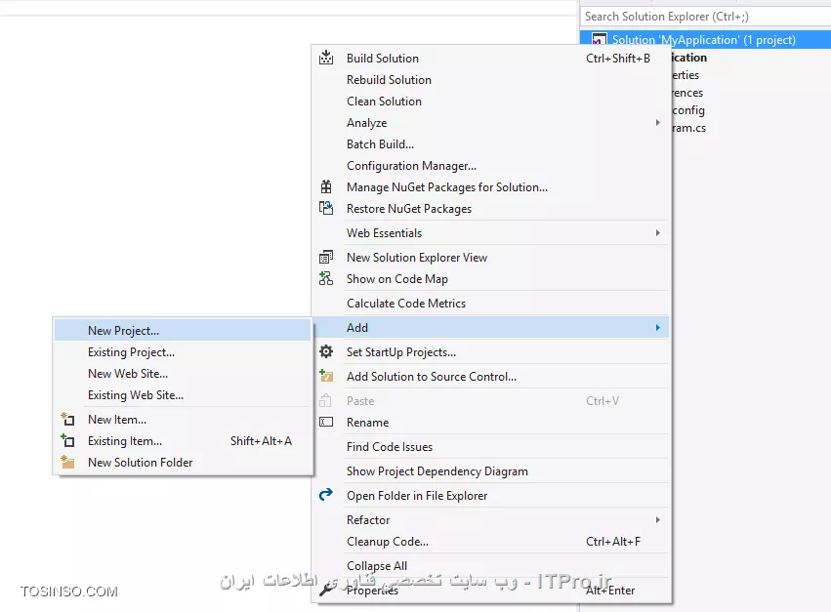Image resolution: width=831 pixels, height=612 pixels.
Task: Click the New Solution Explorer View icon
Action: [x=326, y=258]
